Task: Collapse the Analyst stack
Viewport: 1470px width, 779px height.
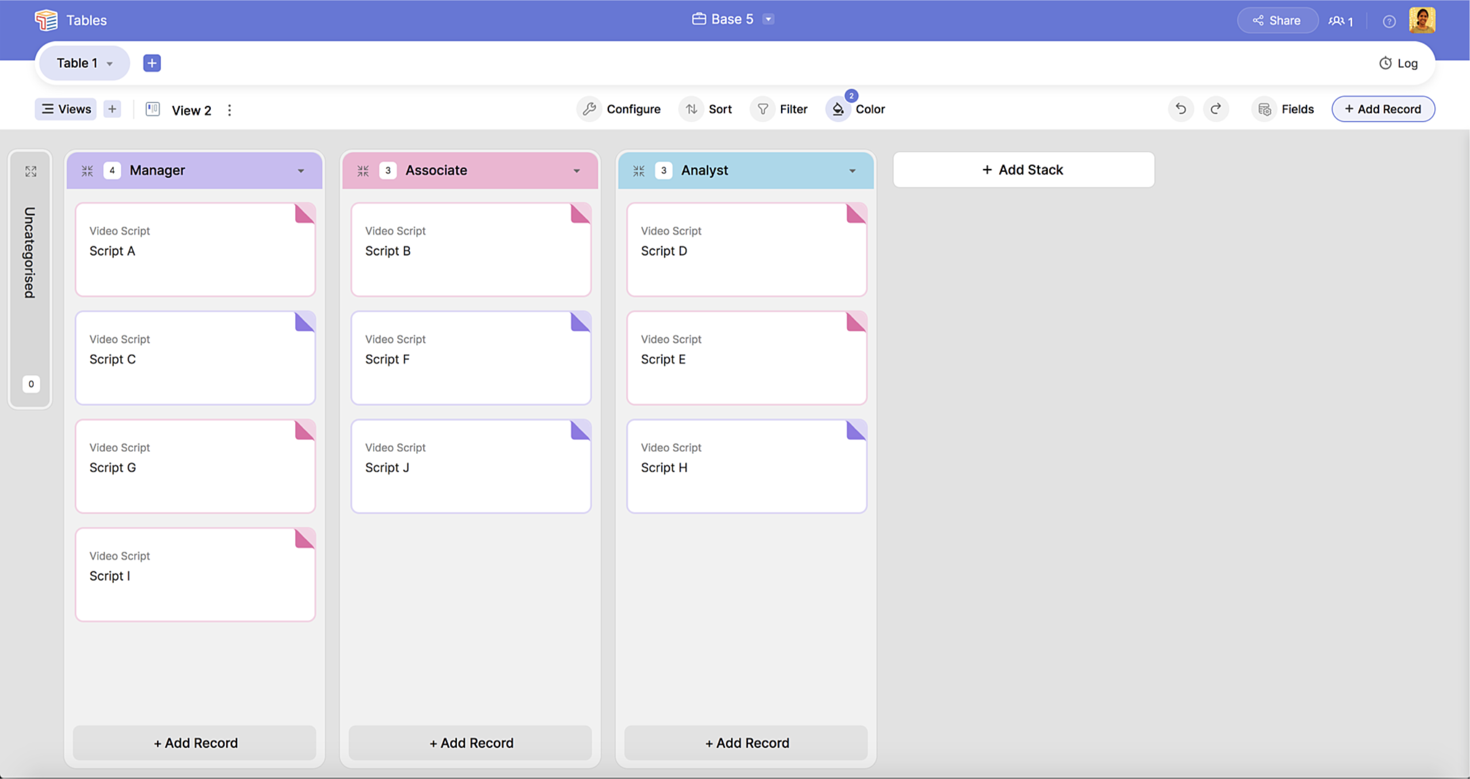Action: pyautogui.click(x=639, y=170)
